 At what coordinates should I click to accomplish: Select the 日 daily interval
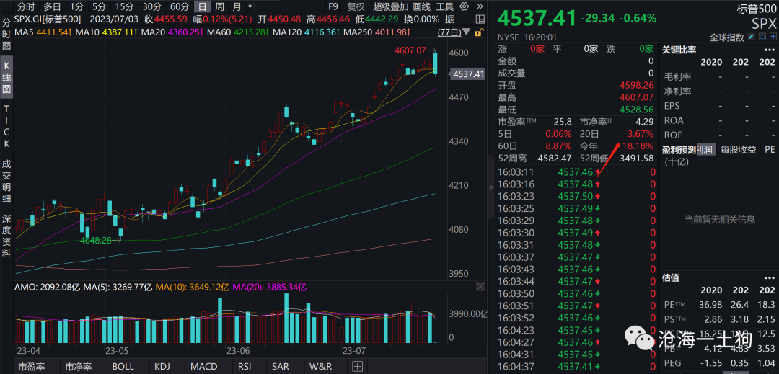(202, 7)
